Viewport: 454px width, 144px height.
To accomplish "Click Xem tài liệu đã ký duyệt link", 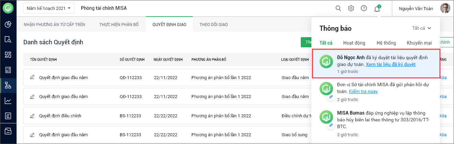I will (390, 64).
